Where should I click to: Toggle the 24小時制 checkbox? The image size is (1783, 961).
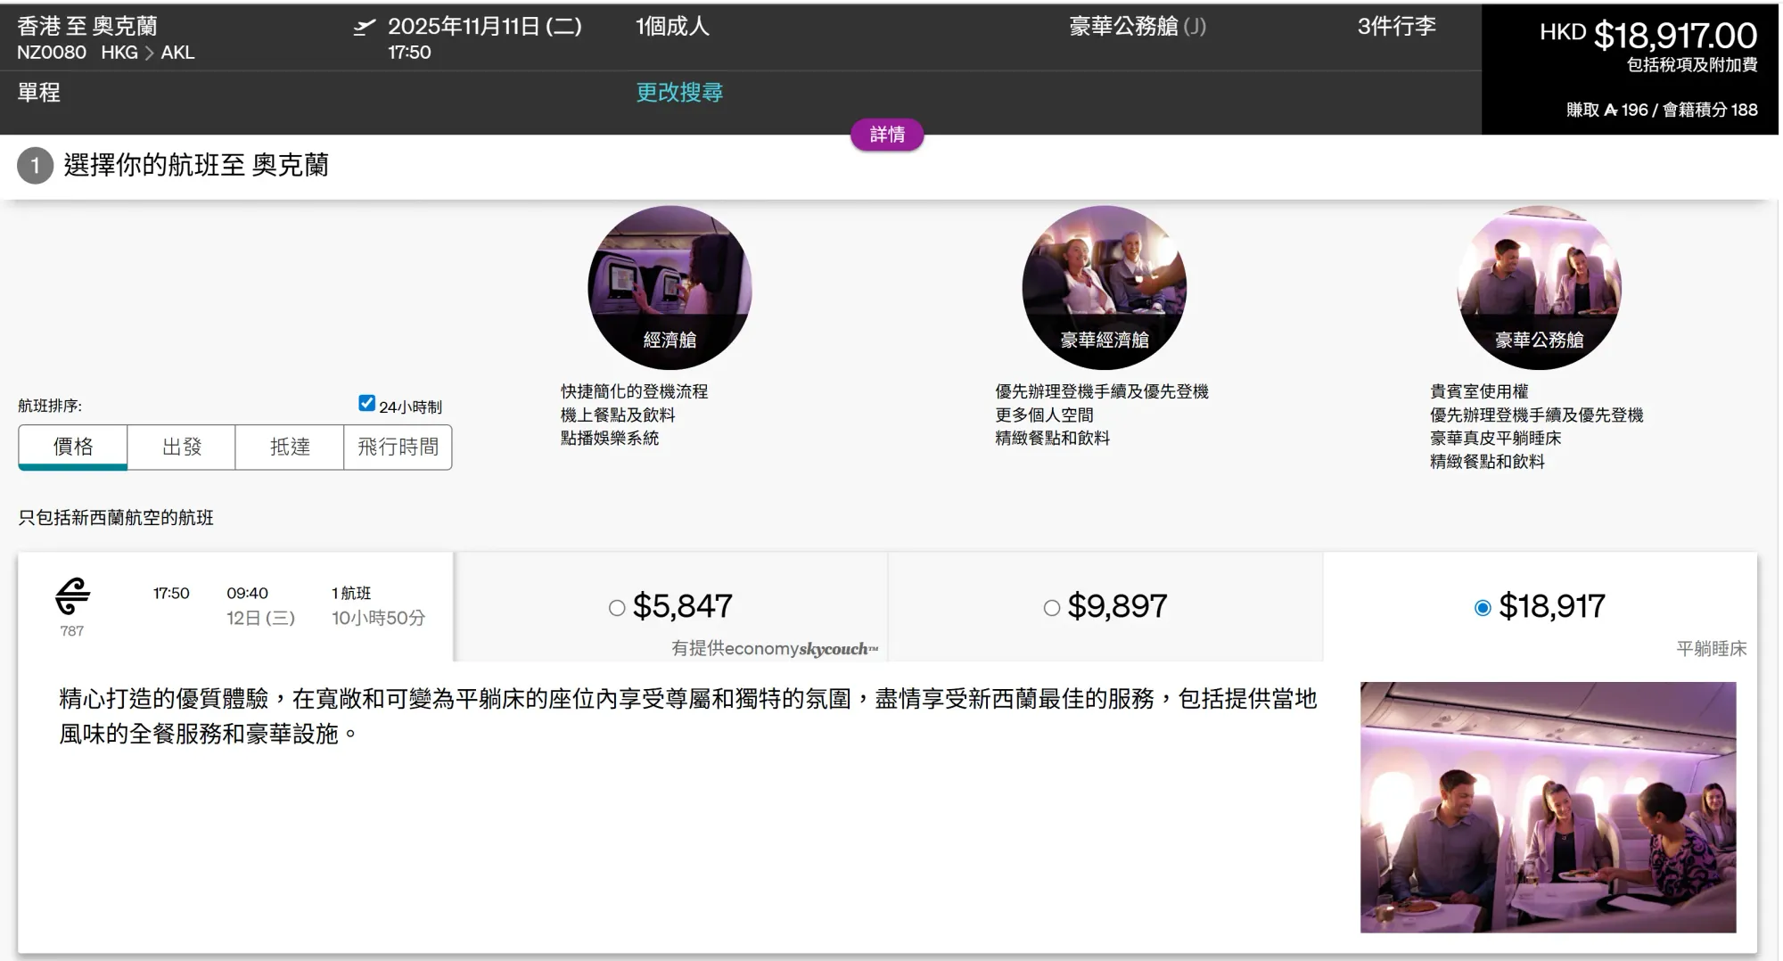click(x=366, y=404)
